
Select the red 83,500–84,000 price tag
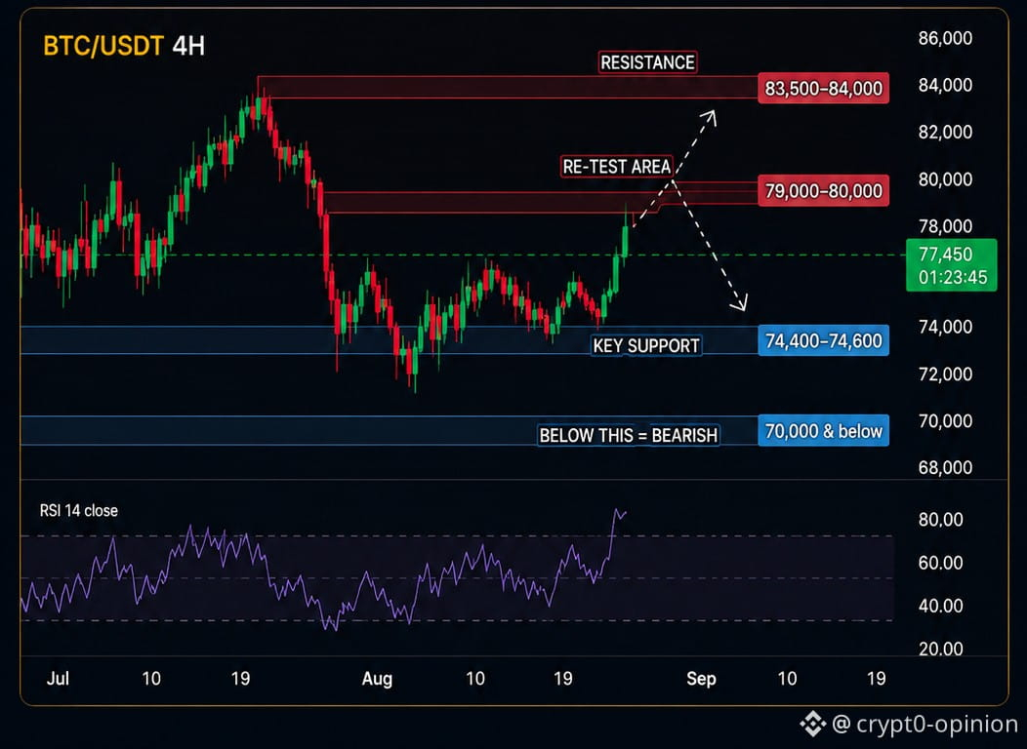click(x=823, y=88)
